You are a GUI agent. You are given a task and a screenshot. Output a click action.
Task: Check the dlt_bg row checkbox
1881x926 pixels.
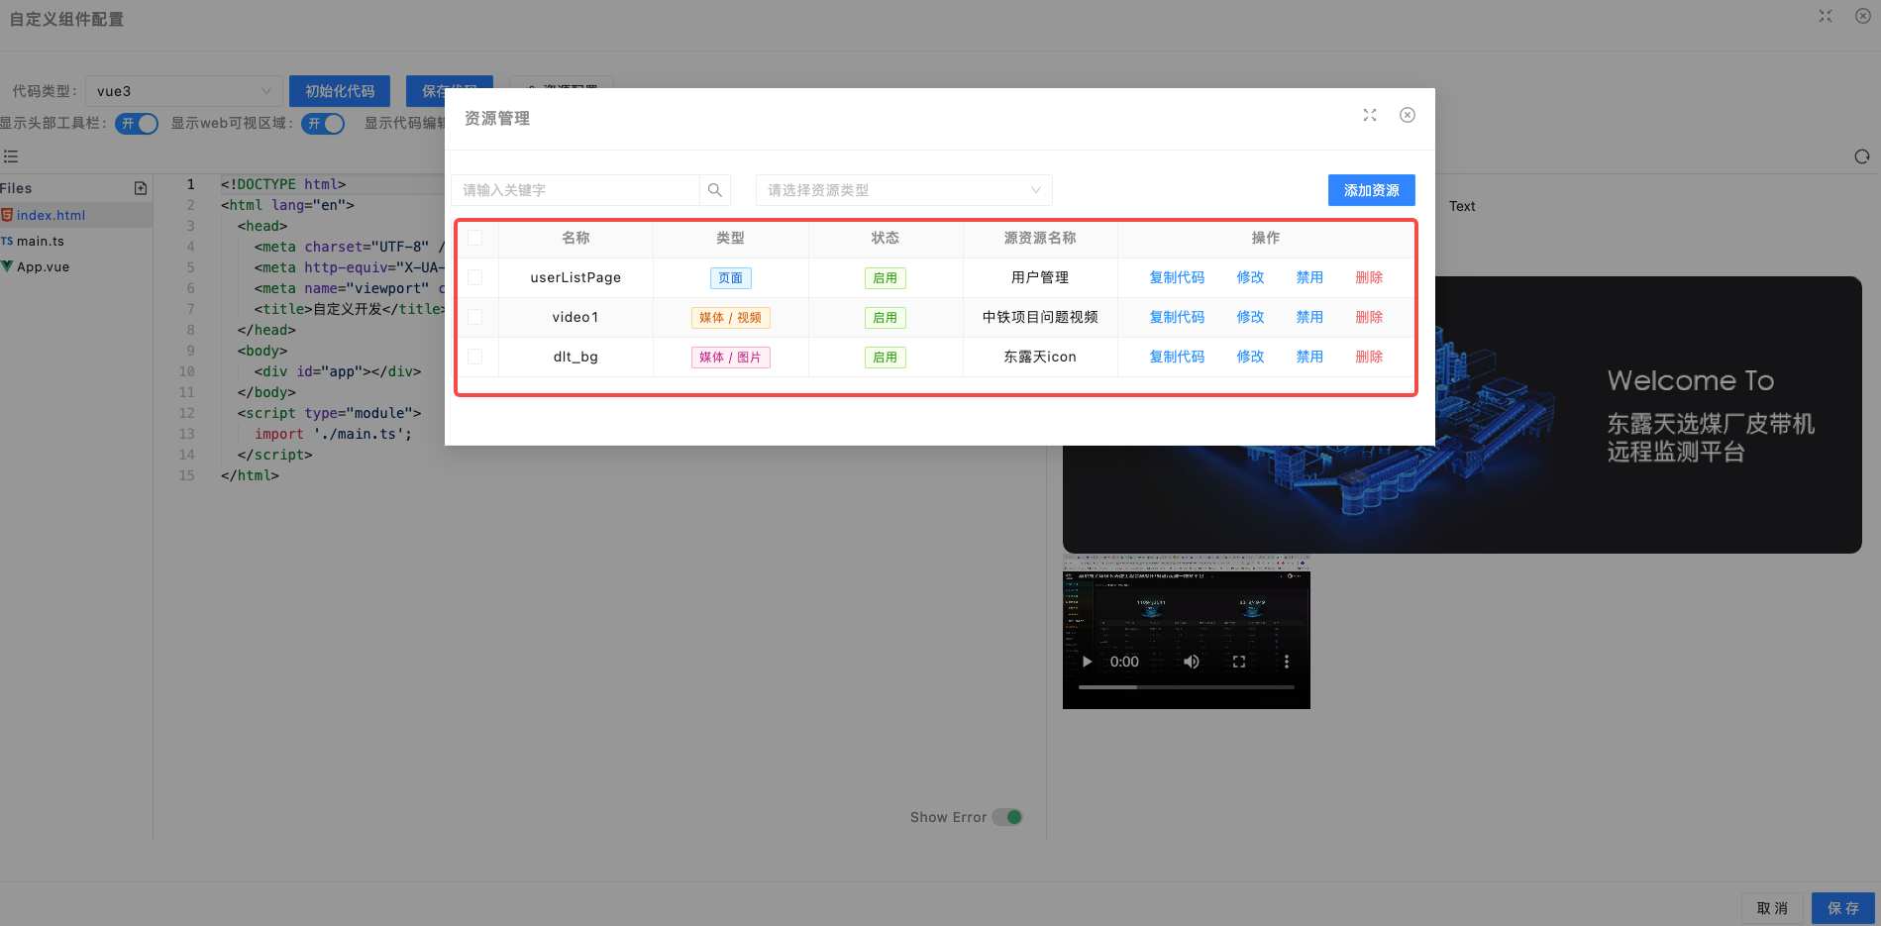[x=475, y=357]
